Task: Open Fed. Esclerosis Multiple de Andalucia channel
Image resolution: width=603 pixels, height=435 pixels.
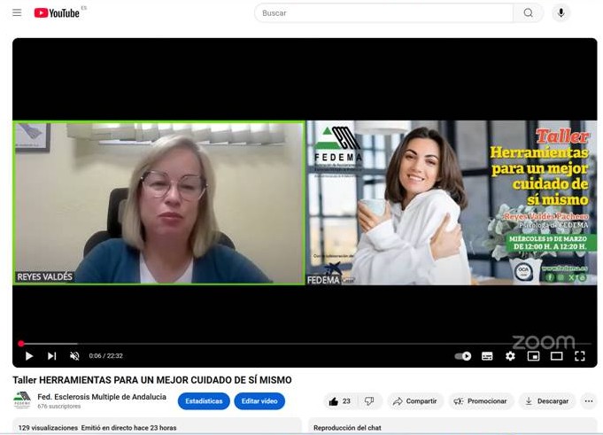Action: (102, 397)
